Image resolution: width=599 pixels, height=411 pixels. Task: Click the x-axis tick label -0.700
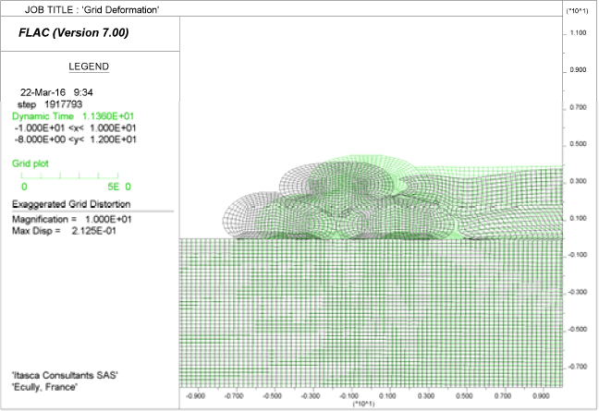(234, 395)
